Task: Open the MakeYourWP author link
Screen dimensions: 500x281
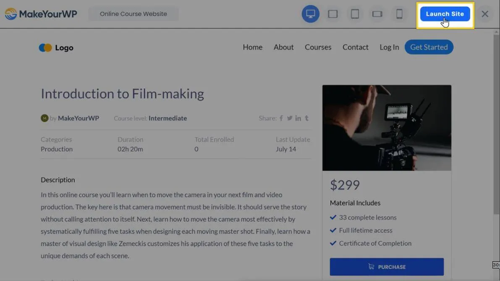Action: coord(78,118)
